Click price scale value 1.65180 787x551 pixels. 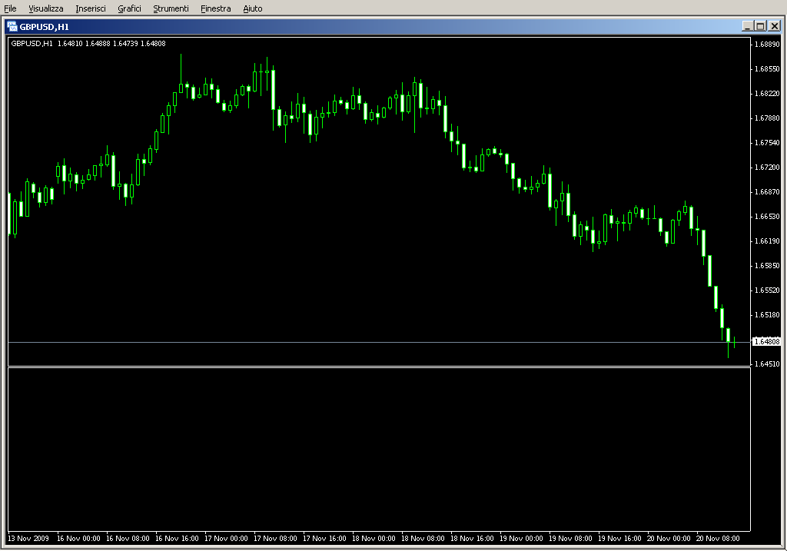[768, 314]
